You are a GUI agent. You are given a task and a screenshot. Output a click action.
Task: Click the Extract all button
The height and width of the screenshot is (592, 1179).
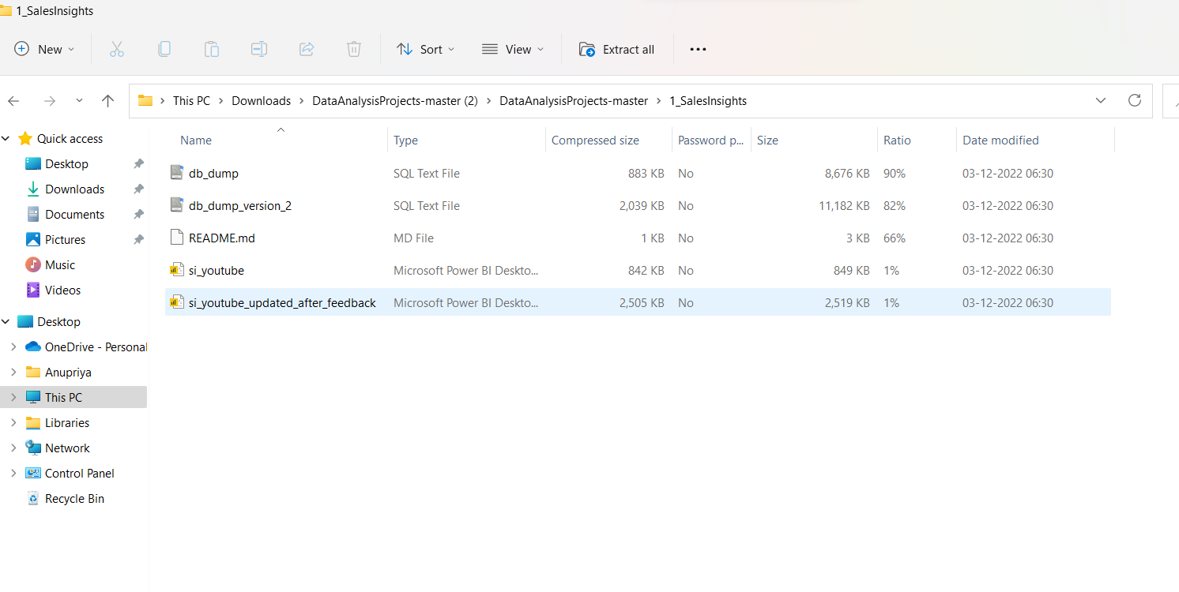[x=616, y=49]
